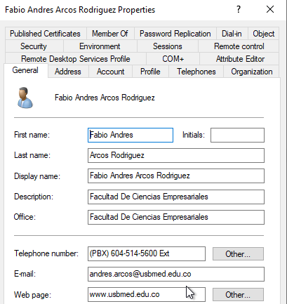Click the user avatar icon
Viewport: 287px width, 304px height.
click(25, 98)
